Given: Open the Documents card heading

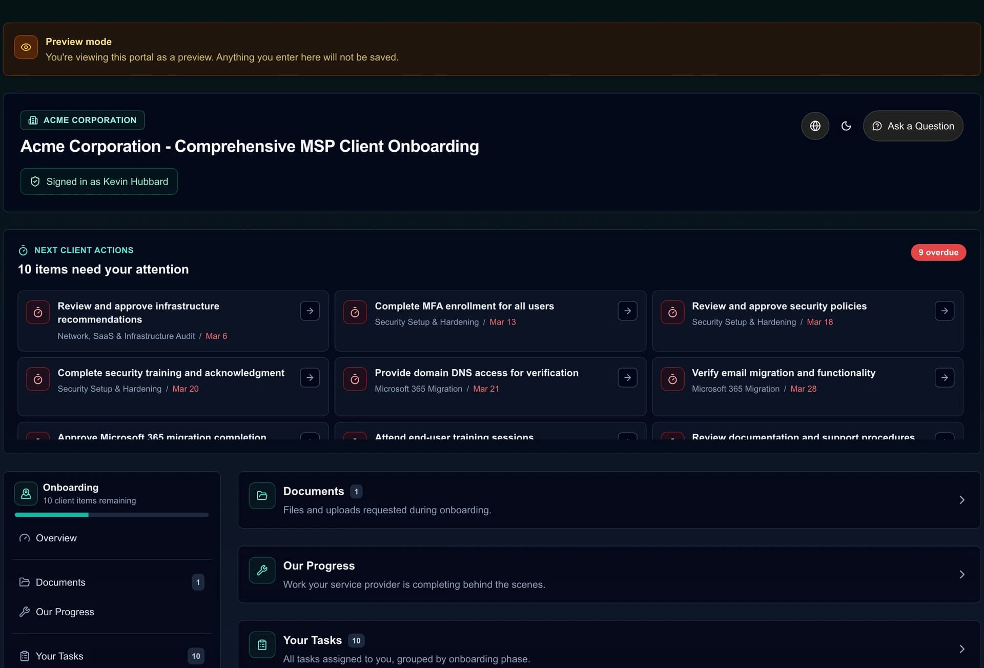Looking at the screenshot, I should click(x=314, y=491).
